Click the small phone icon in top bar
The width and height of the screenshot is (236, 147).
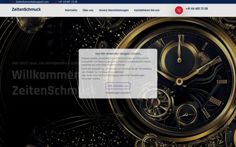[x=55, y=2]
